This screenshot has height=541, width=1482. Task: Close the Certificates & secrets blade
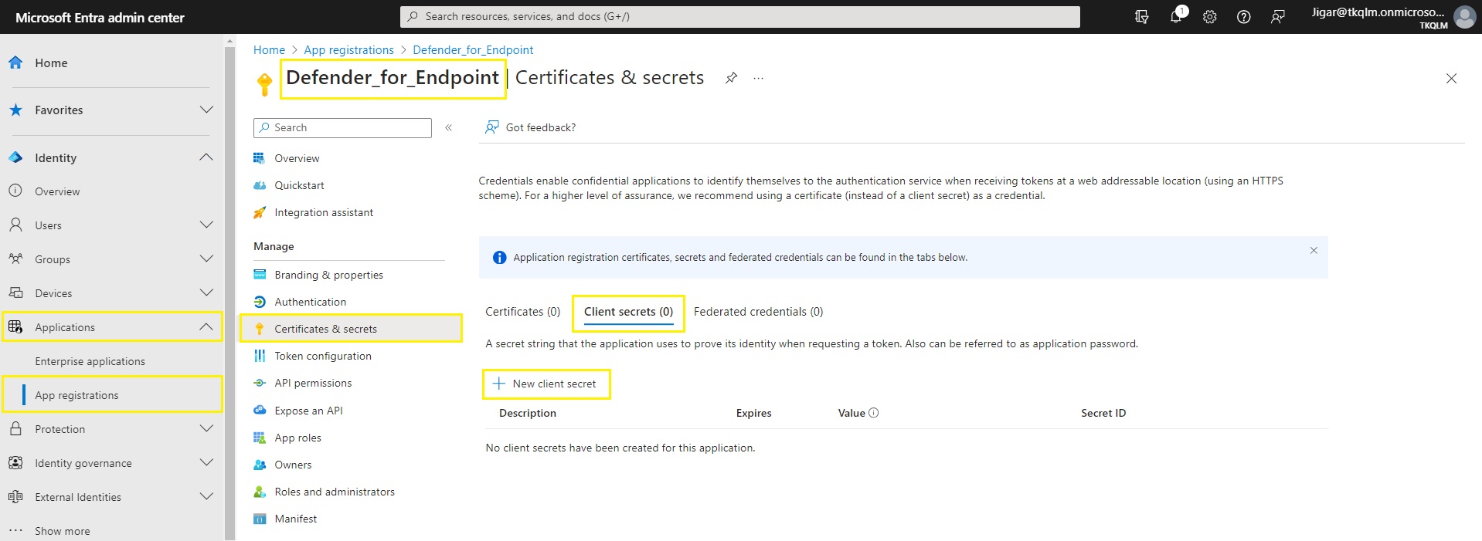1451,78
